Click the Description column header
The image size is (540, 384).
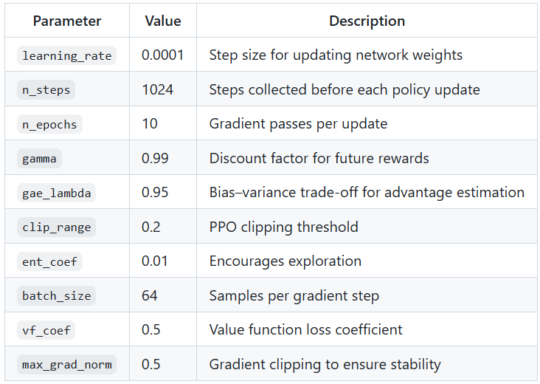367,21
